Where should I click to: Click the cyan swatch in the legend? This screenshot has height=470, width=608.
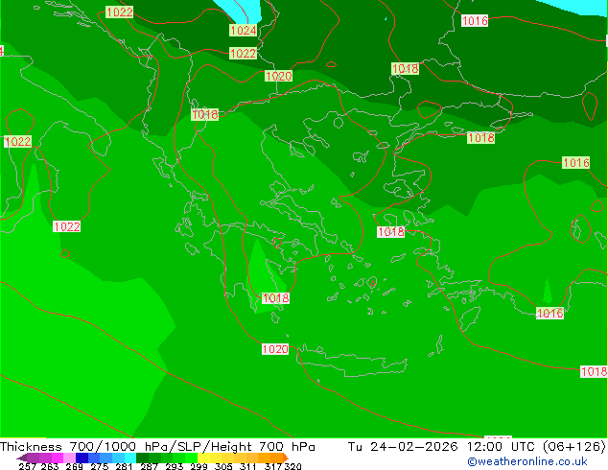point(130,458)
